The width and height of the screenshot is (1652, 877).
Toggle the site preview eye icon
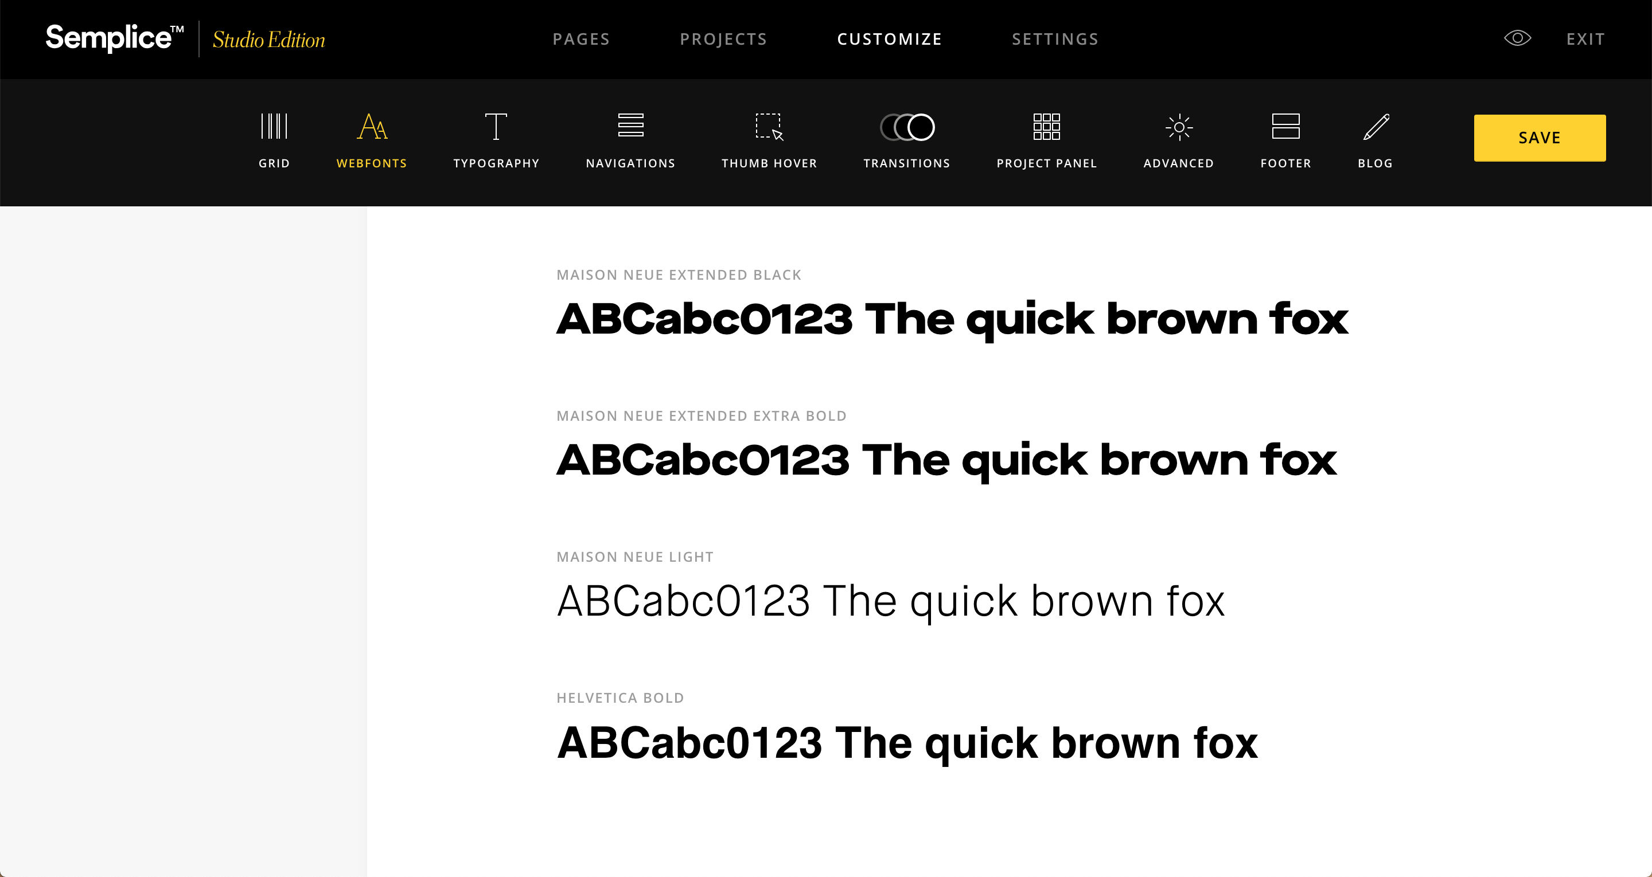(1517, 38)
